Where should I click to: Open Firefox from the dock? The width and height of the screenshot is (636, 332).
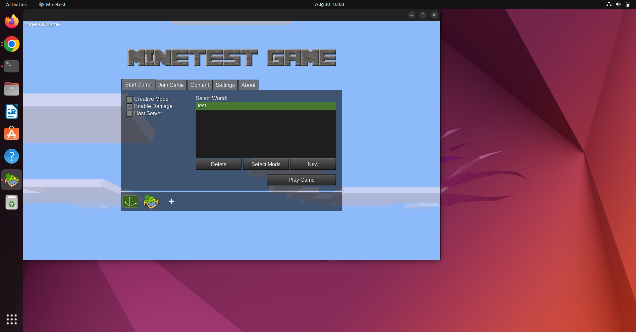pyautogui.click(x=11, y=21)
